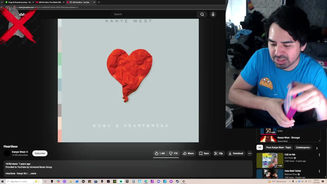Click the Windows taskbar search box
Image resolution: width=327 pixels, height=184 pixels.
pyautogui.click(x=24, y=181)
